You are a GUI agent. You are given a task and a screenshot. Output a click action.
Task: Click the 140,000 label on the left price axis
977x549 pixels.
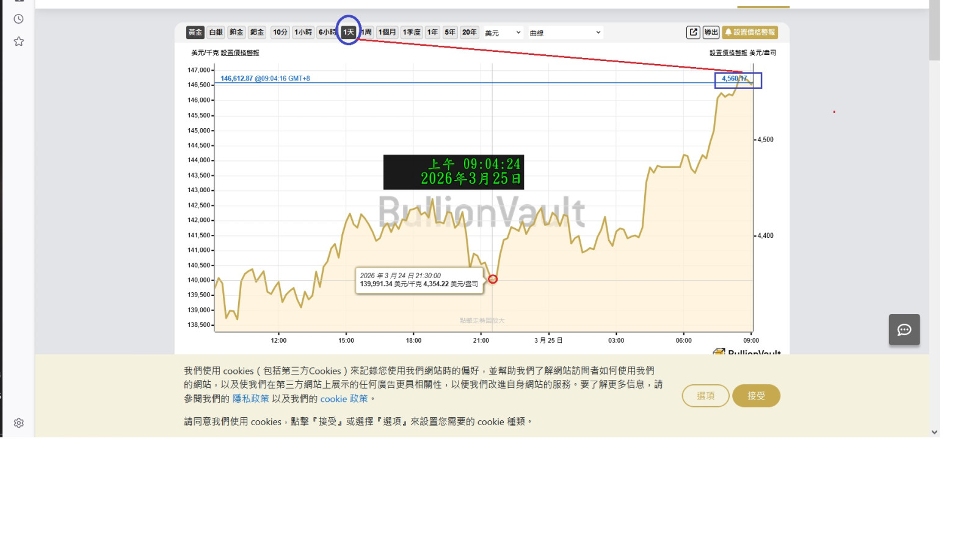(198, 280)
